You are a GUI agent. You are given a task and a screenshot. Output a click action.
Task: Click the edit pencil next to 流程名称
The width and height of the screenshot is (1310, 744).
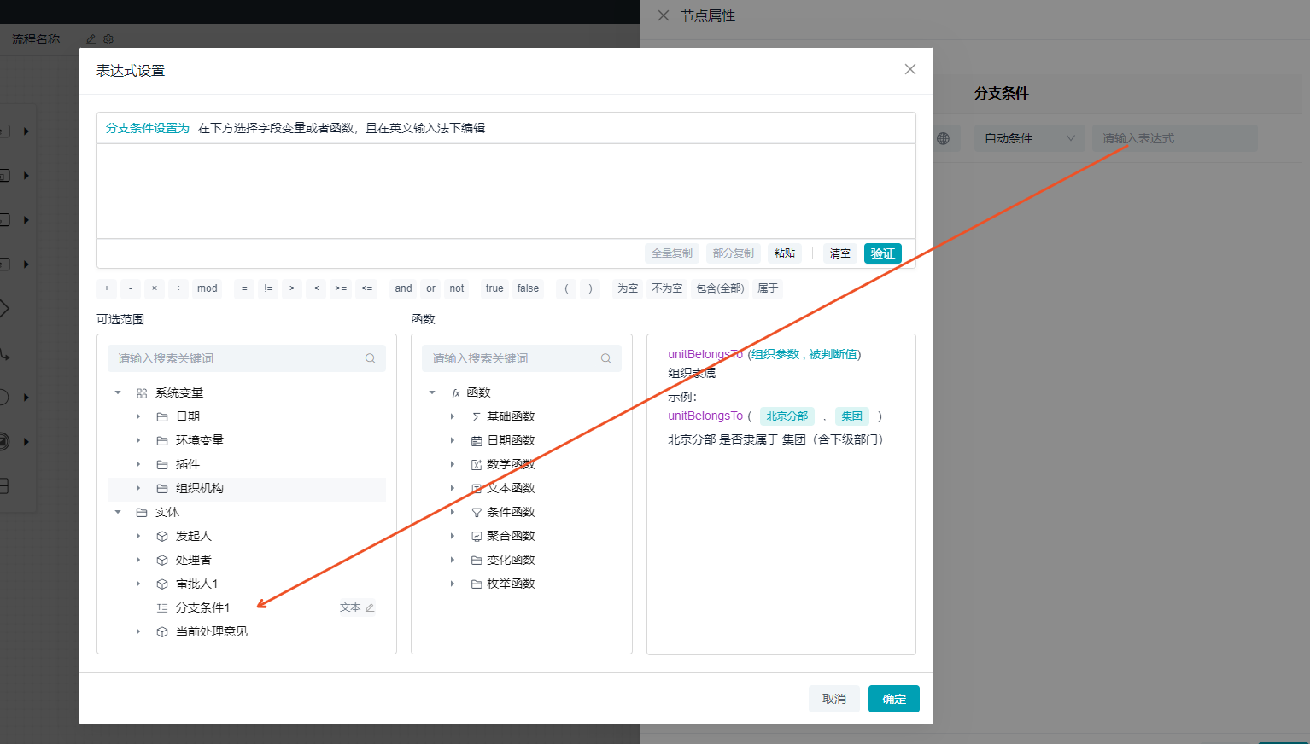pos(91,39)
